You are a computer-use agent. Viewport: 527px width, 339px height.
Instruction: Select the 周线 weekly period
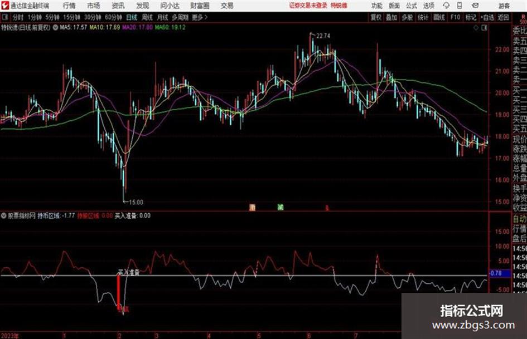click(x=147, y=17)
